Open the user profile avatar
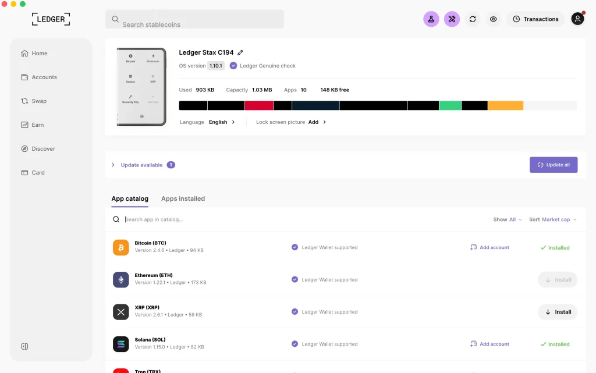Image resolution: width=596 pixels, height=373 pixels. coord(577,19)
